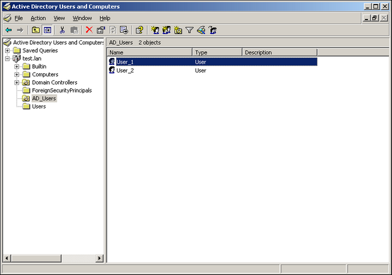Select User_2 in the list
Screen dimensions: 392x275
[x=125, y=71]
